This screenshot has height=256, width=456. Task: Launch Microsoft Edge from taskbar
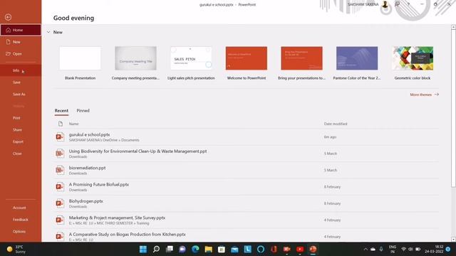[195, 249]
